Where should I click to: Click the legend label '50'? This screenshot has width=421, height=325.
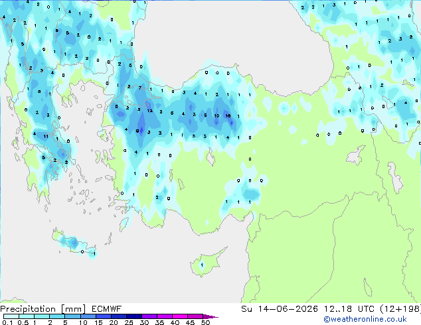[x=205, y=322]
